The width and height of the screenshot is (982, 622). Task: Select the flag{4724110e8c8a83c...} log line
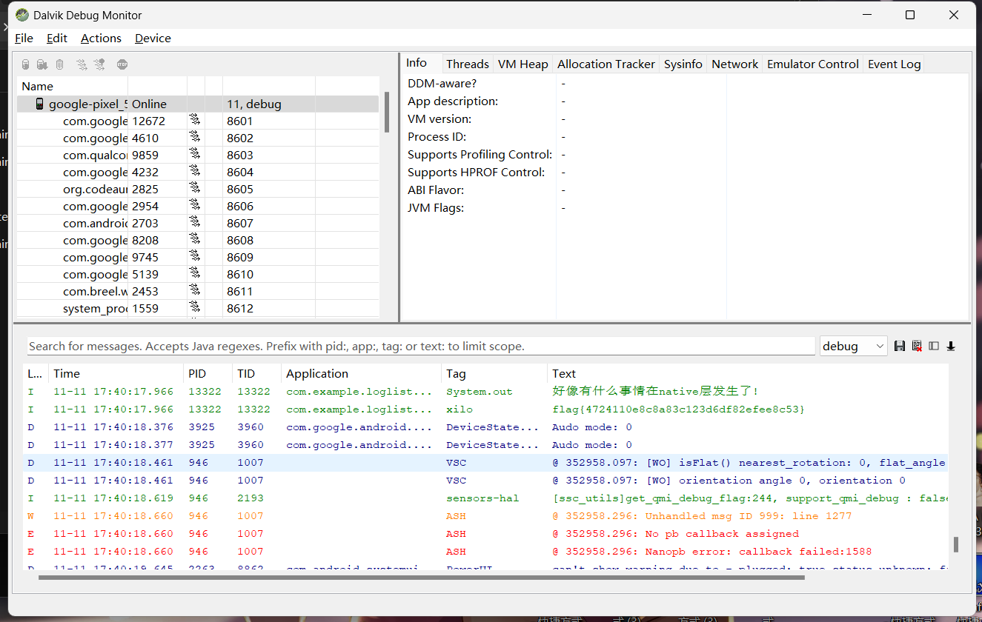[x=485, y=409]
